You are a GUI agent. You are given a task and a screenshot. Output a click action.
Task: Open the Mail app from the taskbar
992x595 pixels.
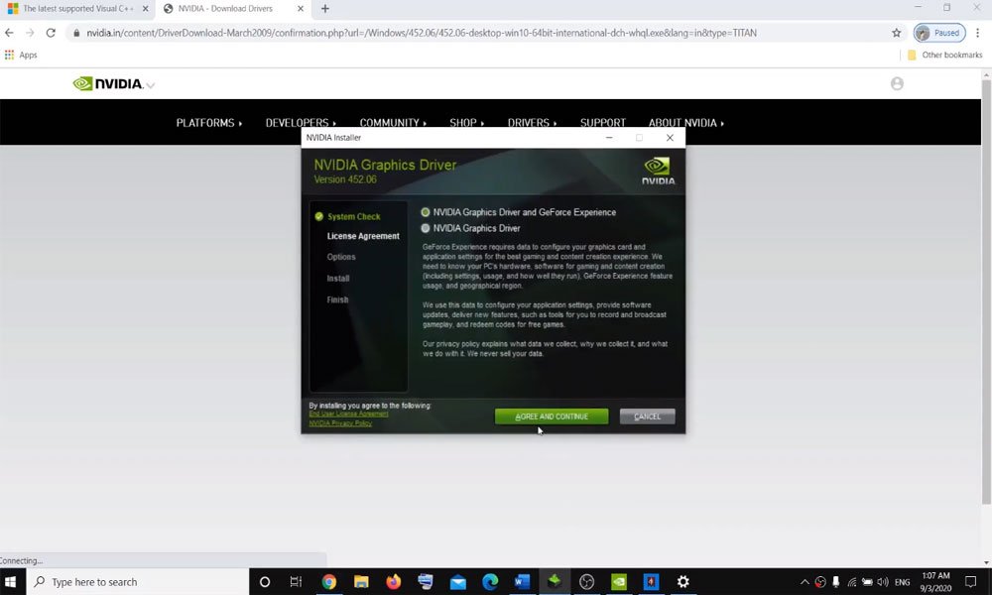pos(458,582)
